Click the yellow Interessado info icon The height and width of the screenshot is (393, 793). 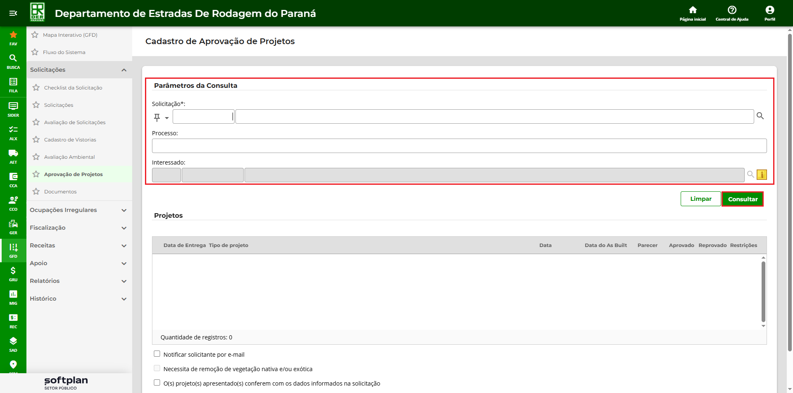tap(762, 175)
